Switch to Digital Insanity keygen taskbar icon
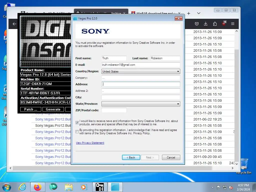The height and width of the screenshot is (192, 256). [x=100, y=187]
